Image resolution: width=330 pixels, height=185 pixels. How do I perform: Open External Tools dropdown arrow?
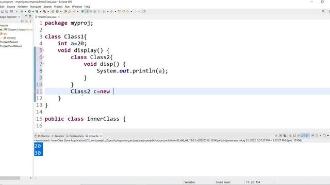(x=48, y=11)
